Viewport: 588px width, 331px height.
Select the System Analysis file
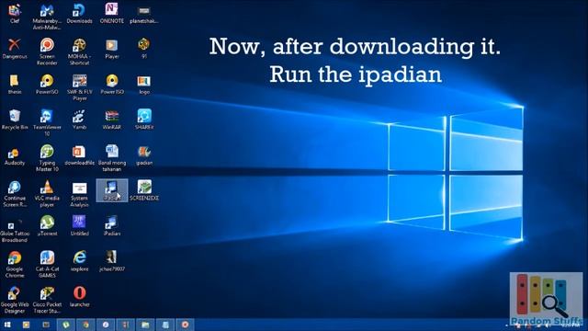point(80,194)
